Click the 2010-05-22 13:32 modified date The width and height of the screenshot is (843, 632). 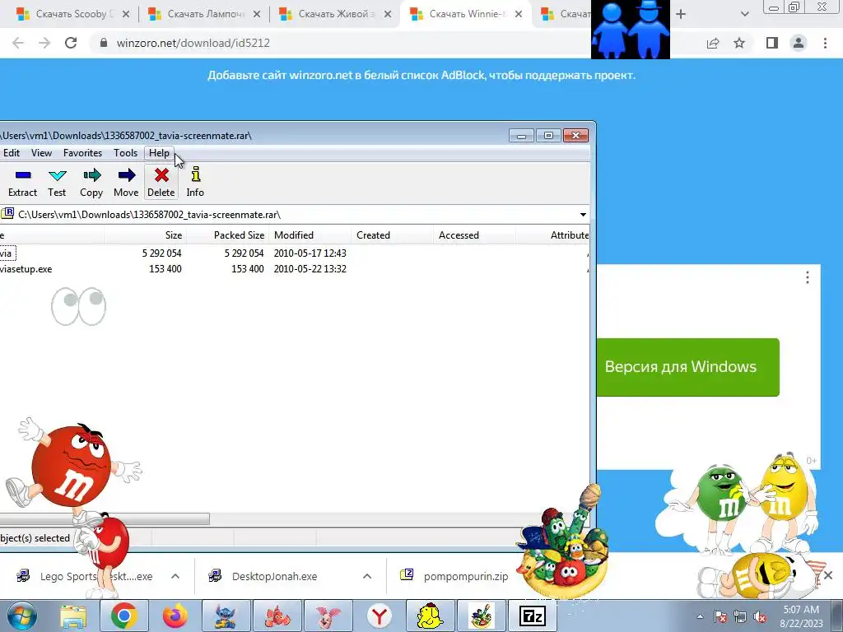(x=310, y=269)
